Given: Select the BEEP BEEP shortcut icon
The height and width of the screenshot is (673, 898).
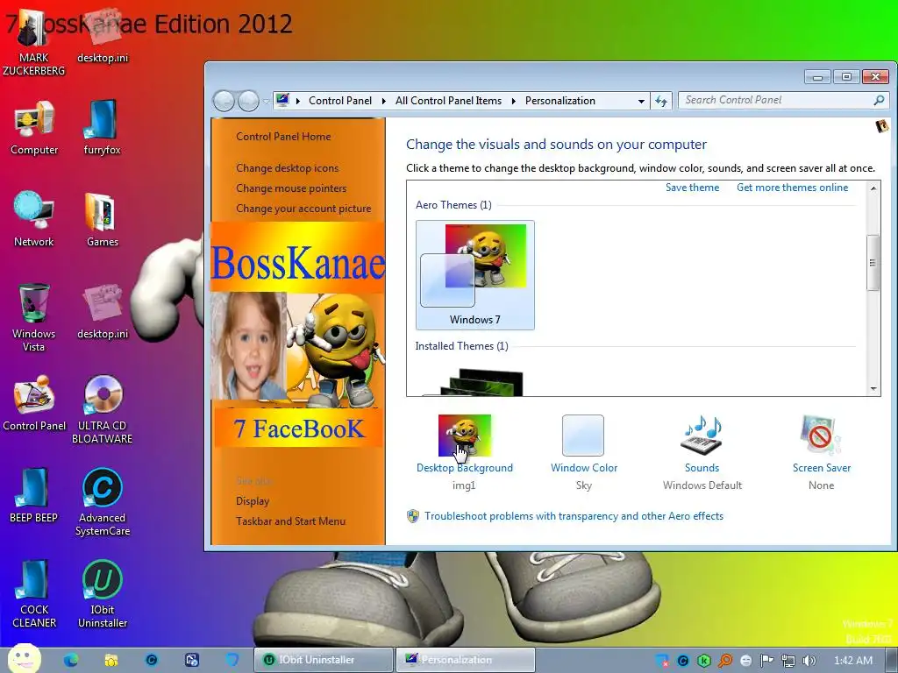Looking at the screenshot, I should (34, 496).
